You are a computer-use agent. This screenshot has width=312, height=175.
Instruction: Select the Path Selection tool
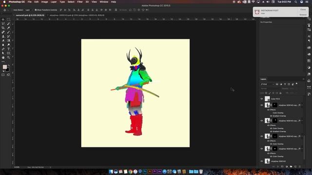tap(3, 53)
